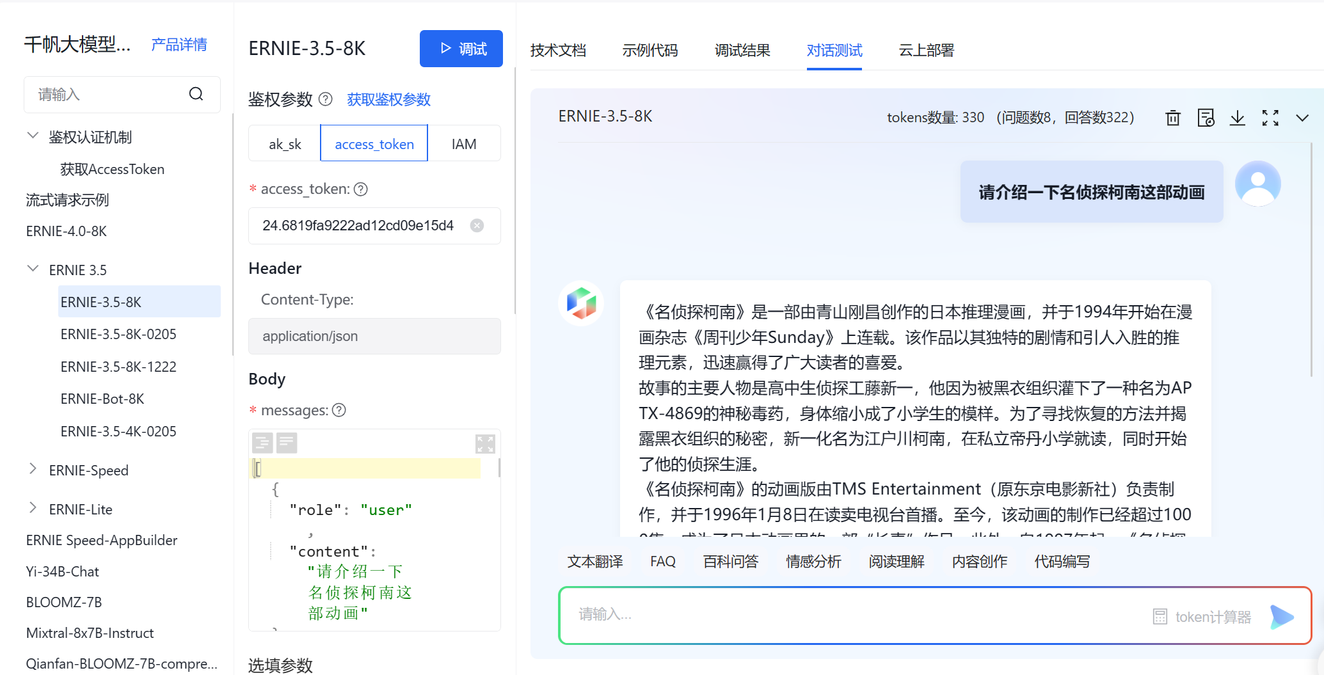The height and width of the screenshot is (675, 1324).
Task: Click the blue 调试 button
Action: pyautogui.click(x=461, y=49)
